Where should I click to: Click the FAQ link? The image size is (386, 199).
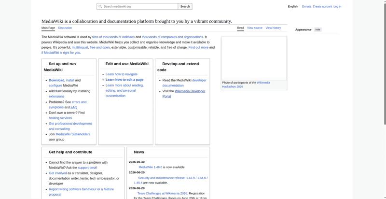pyautogui.click(x=74, y=107)
